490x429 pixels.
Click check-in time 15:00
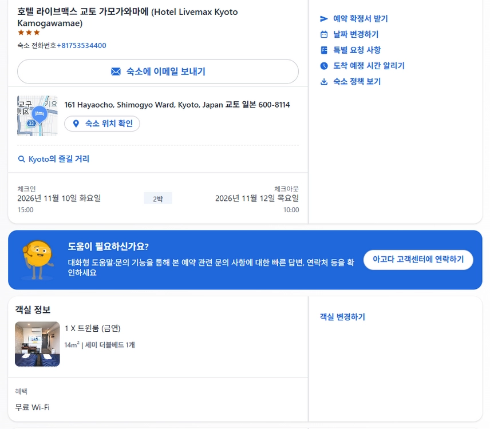pos(25,210)
